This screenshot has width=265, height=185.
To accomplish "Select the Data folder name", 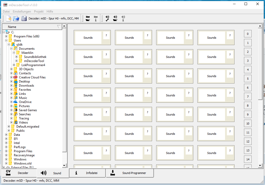I will 17,135.
